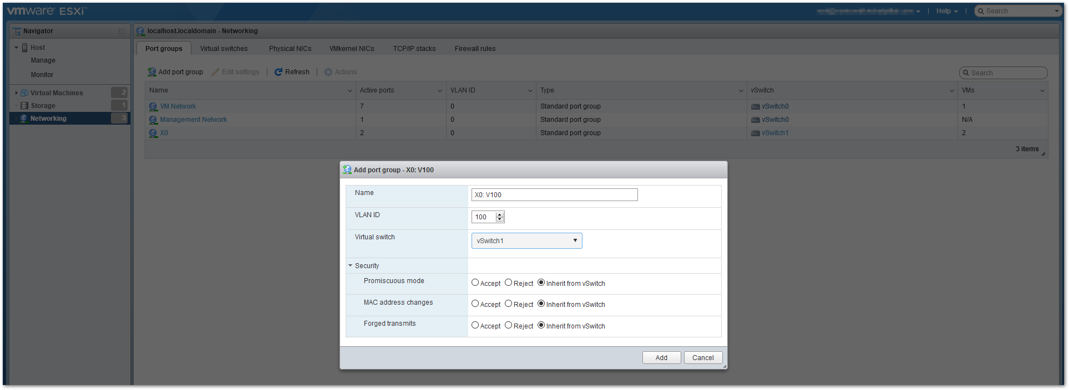Switch to the TCP/IP stacks tab
1069x390 pixels.
coord(414,49)
